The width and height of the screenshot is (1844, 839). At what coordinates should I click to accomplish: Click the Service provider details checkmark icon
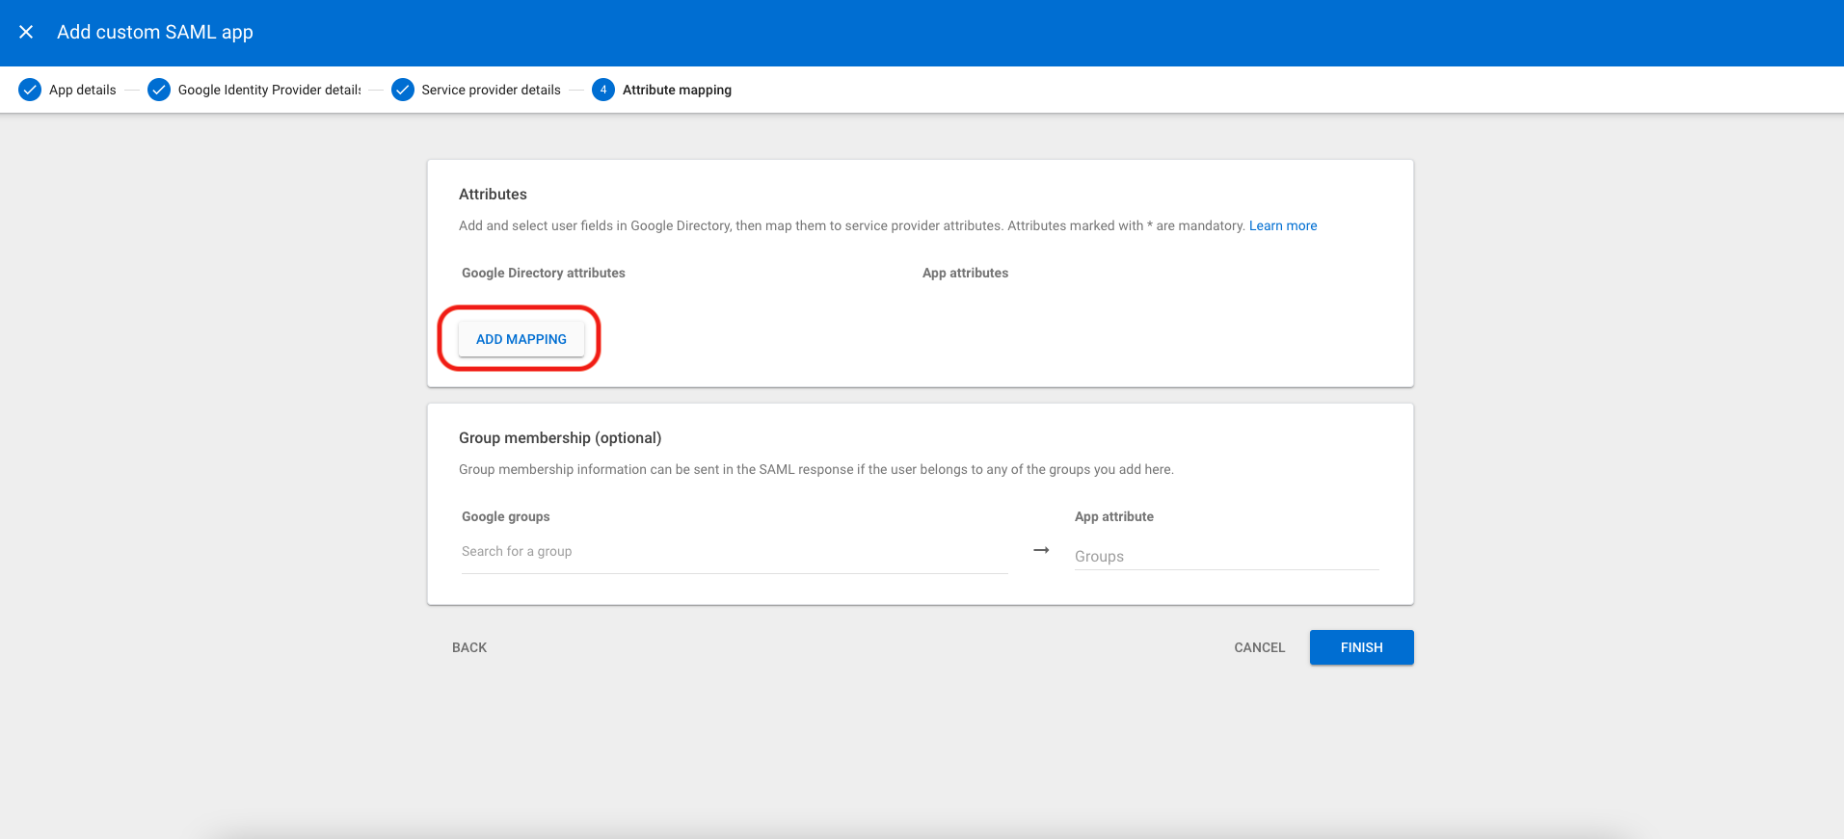(x=403, y=90)
